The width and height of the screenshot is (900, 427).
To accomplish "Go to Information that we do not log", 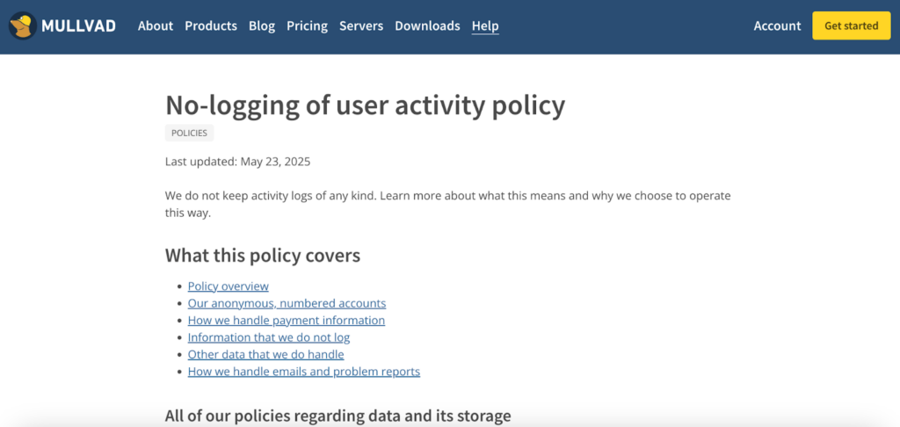I will point(269,337).
